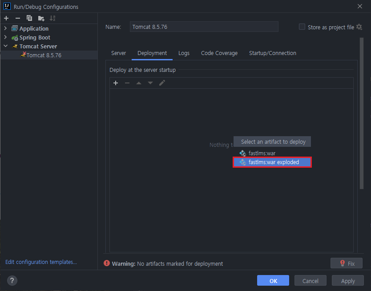Click the Tomcat Server cat icon in tree
Screen dimensions: 371x291
click(x=15, y=46)
